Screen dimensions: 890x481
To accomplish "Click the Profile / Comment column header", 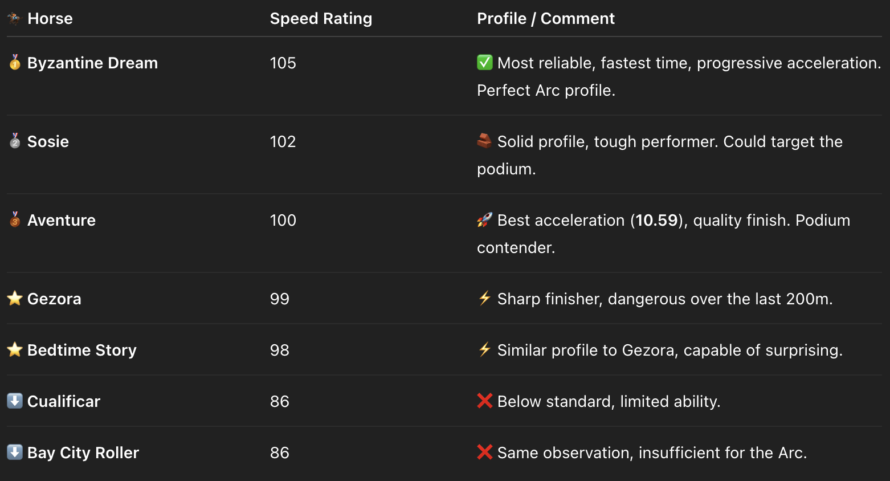I will pos(545,18).
